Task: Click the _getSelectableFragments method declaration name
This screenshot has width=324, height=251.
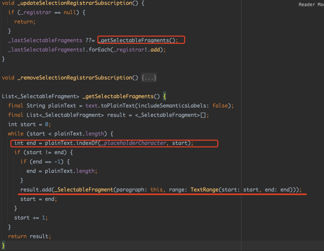Action: click(x=118, y=96)
